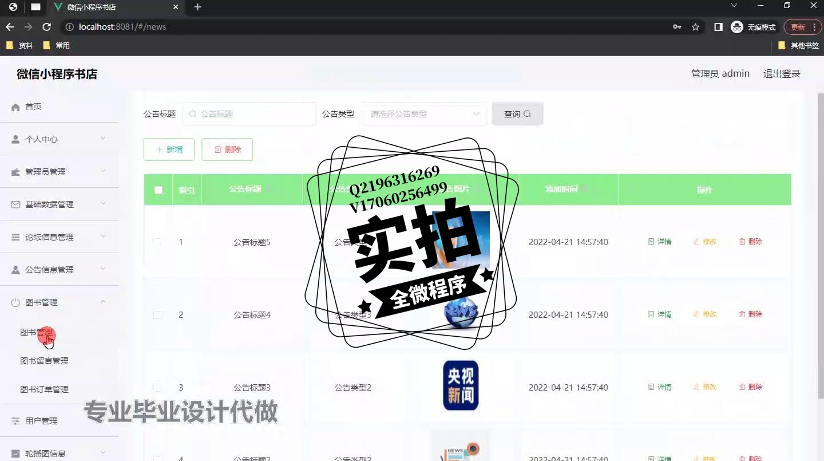The height and width of the screenshot is (461, 824).
Task: Click the icon beside 管理员管理
Action: coord(15,172)
